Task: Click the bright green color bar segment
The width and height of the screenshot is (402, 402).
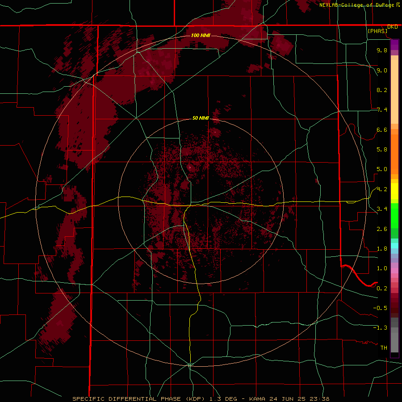Action: point(394,215)
